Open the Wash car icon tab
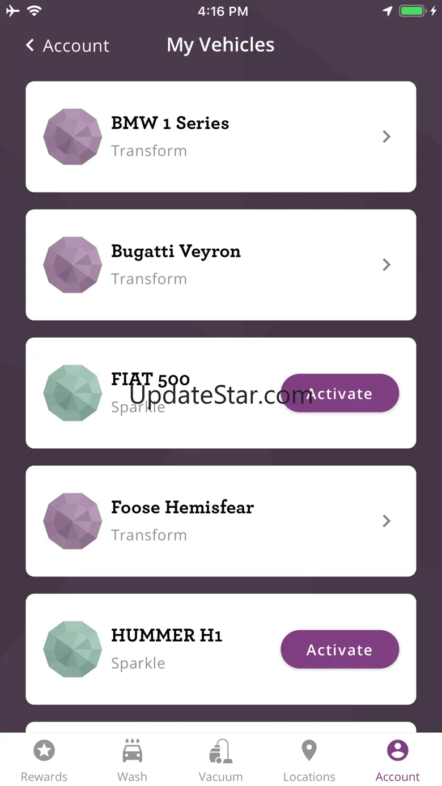The width and height of the screenshot is (442, 786). pos(132,751)
